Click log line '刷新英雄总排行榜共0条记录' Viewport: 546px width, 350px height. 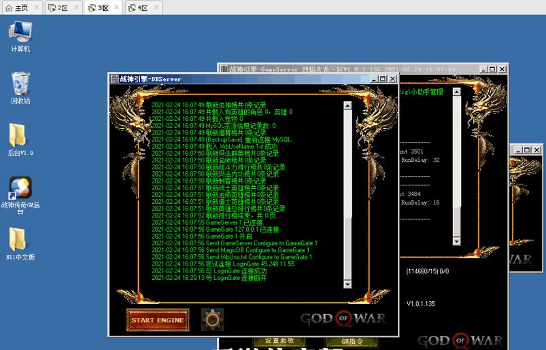click(219, 209)
